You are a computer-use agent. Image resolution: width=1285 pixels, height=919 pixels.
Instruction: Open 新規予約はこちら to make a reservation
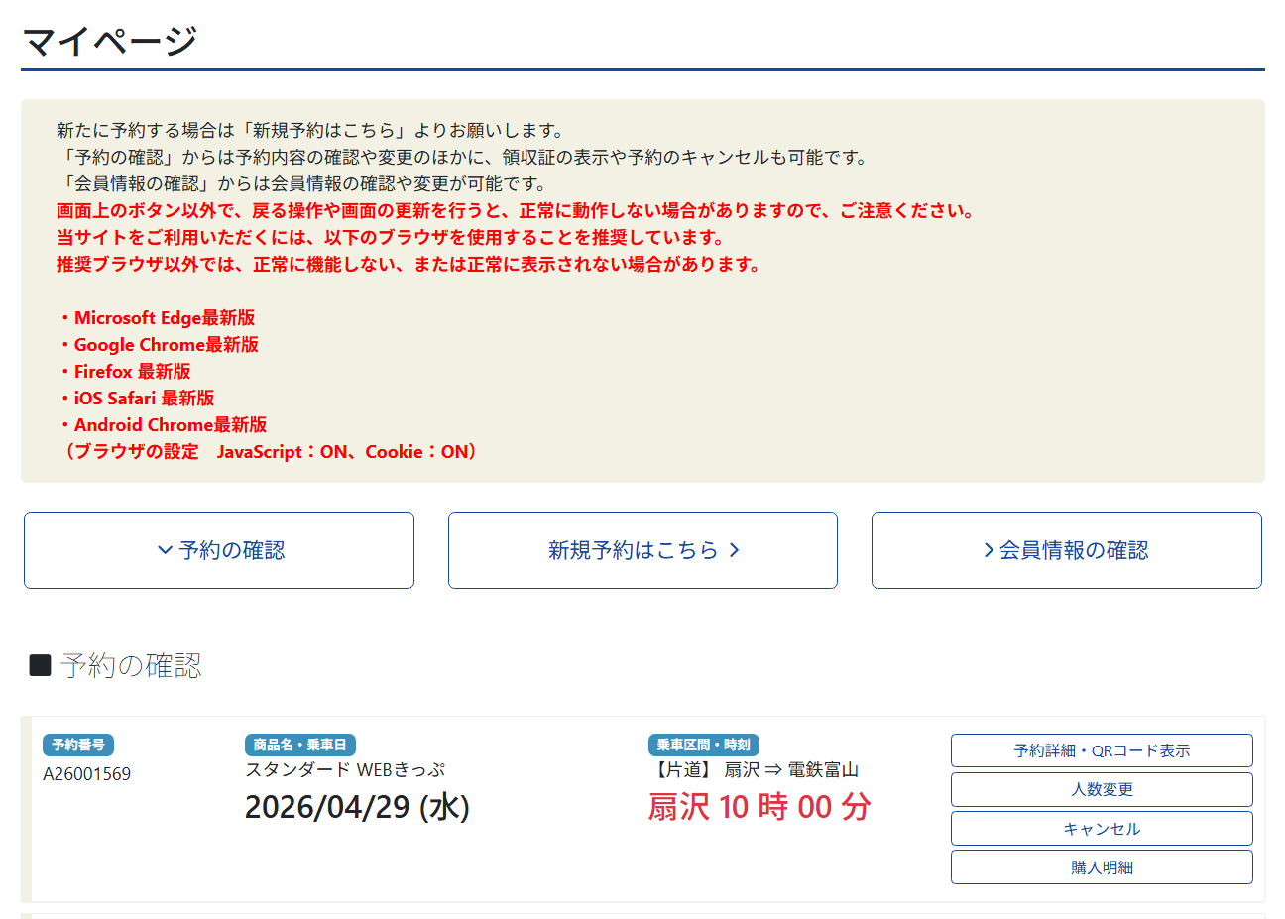[x=642, y=550]
